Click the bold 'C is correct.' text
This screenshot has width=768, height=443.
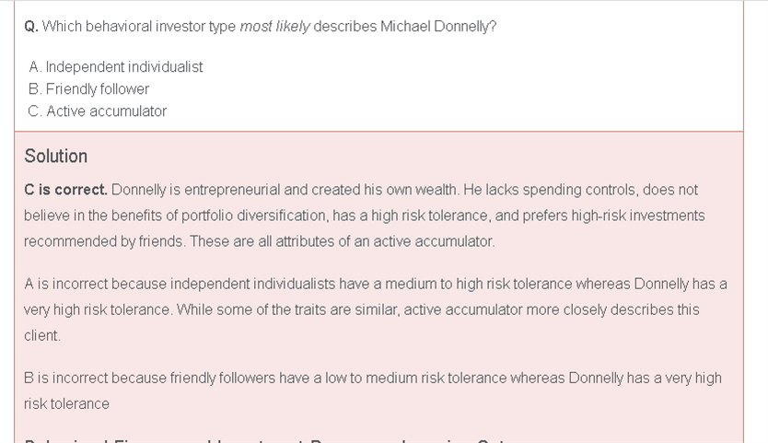(x=65, y=190)
